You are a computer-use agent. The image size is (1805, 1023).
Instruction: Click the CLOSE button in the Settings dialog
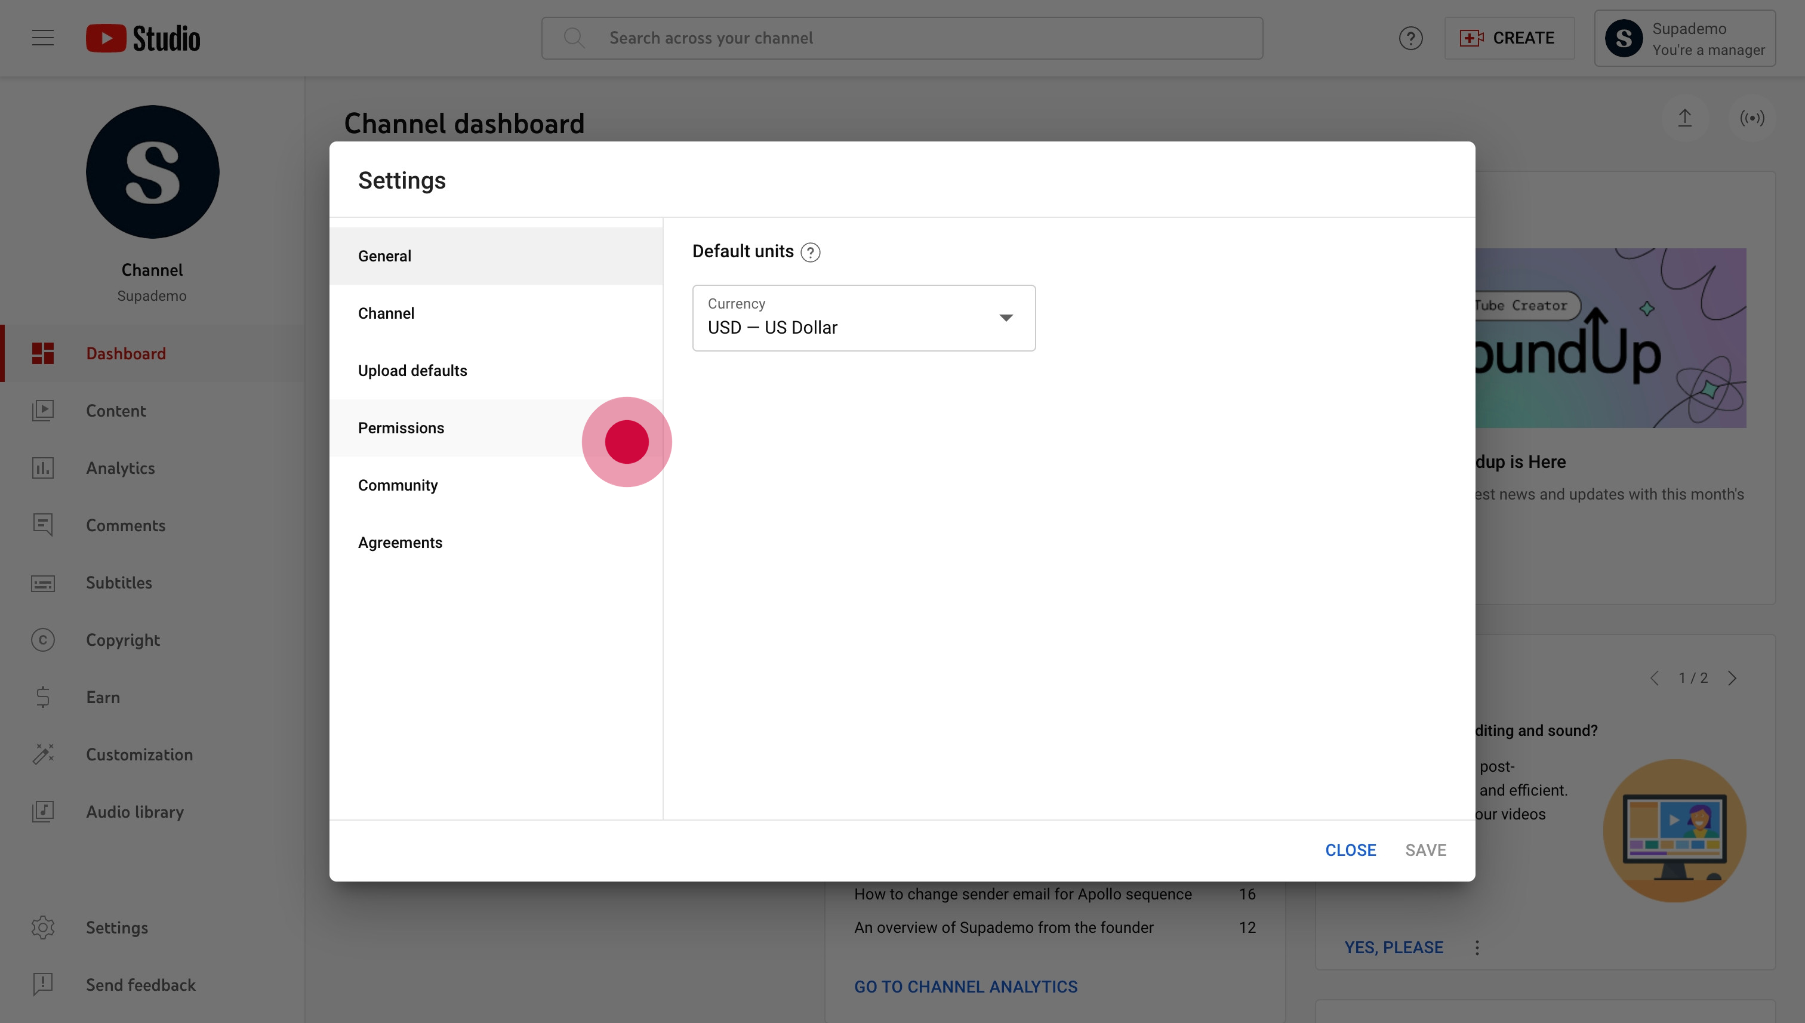point(1350,850)
